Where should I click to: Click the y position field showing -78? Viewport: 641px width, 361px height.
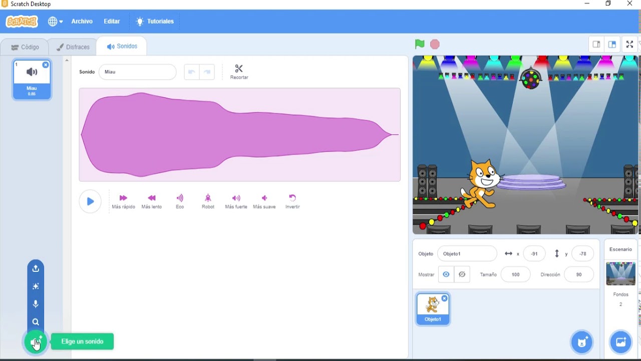point(582,254)
